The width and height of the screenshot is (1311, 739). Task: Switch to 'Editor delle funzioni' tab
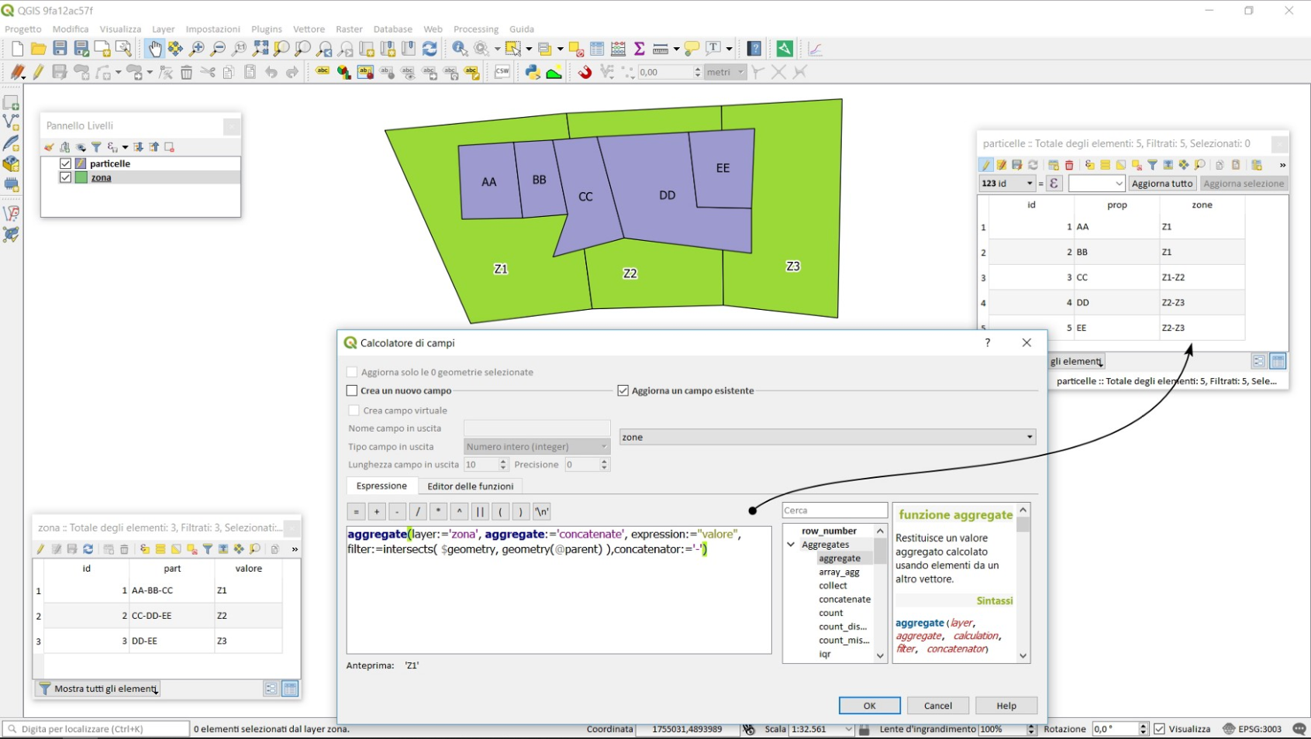coord(470,486)
